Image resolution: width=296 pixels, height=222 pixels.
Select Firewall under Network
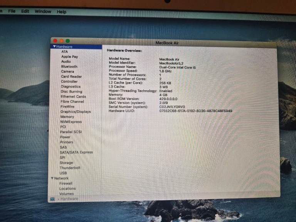click(x=66, y=183)
